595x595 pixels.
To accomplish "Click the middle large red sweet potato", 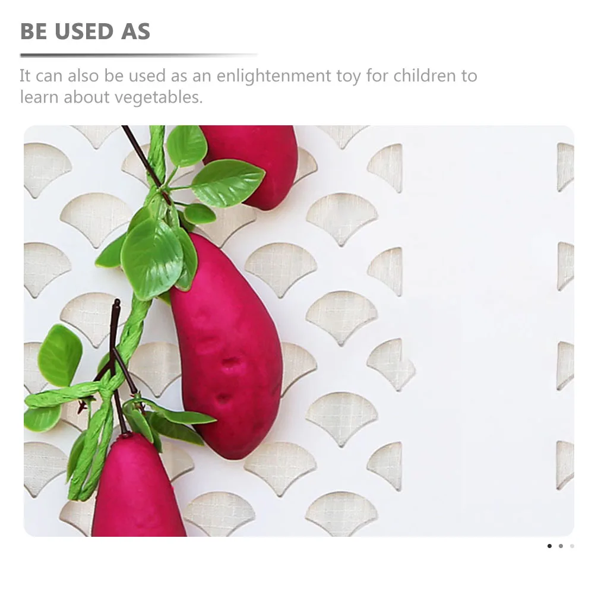I will click(227, 346).
